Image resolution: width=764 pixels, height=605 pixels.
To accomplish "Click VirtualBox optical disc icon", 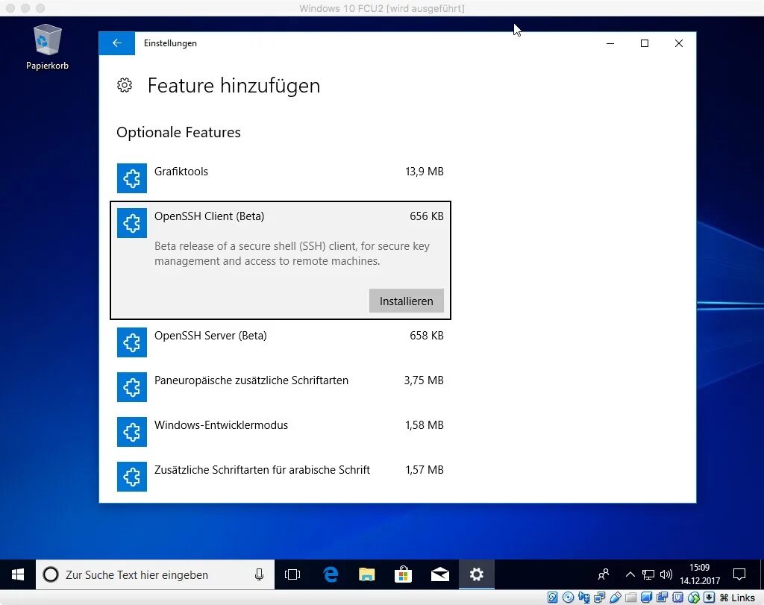I will (x=568, y=598).
